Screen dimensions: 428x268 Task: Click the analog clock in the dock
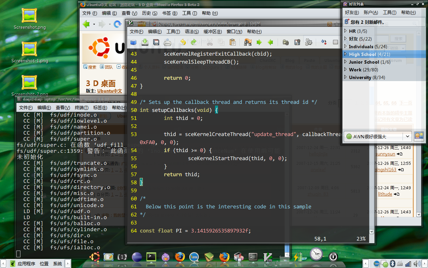(x=316, y=255)
